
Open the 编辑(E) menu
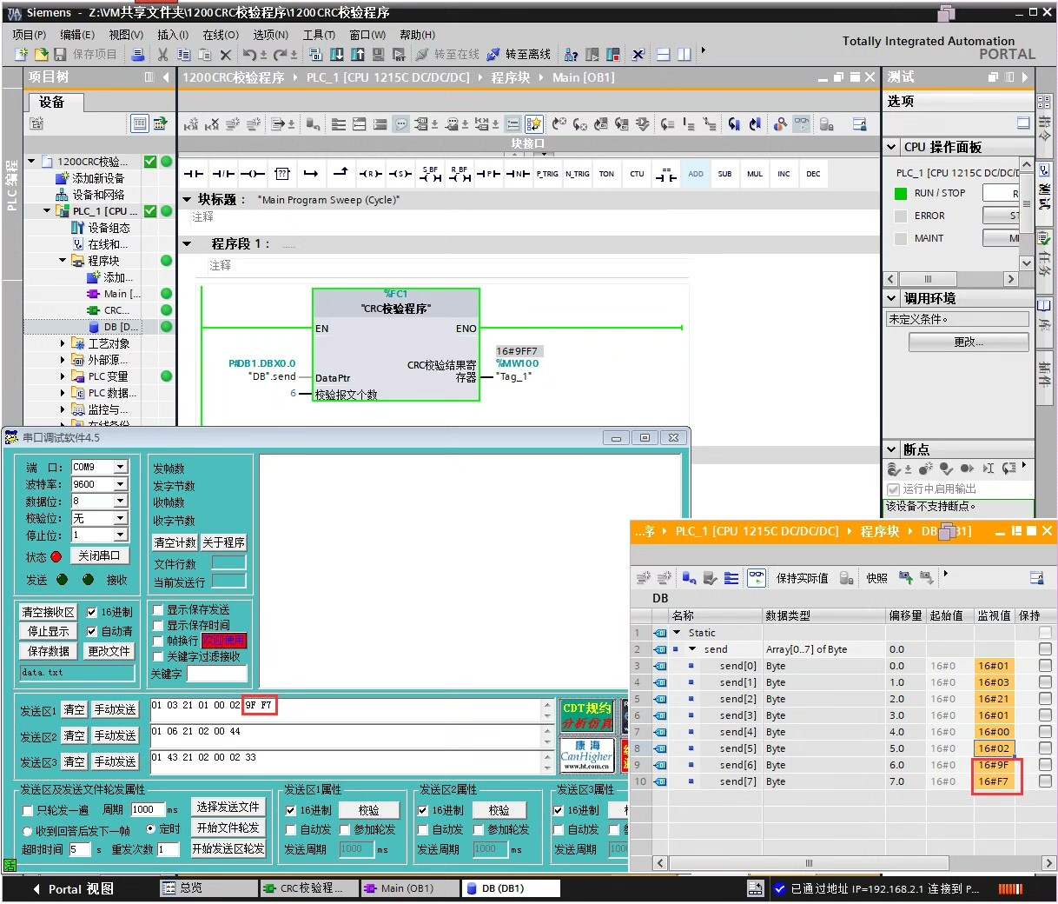click(x=77, y=35)
